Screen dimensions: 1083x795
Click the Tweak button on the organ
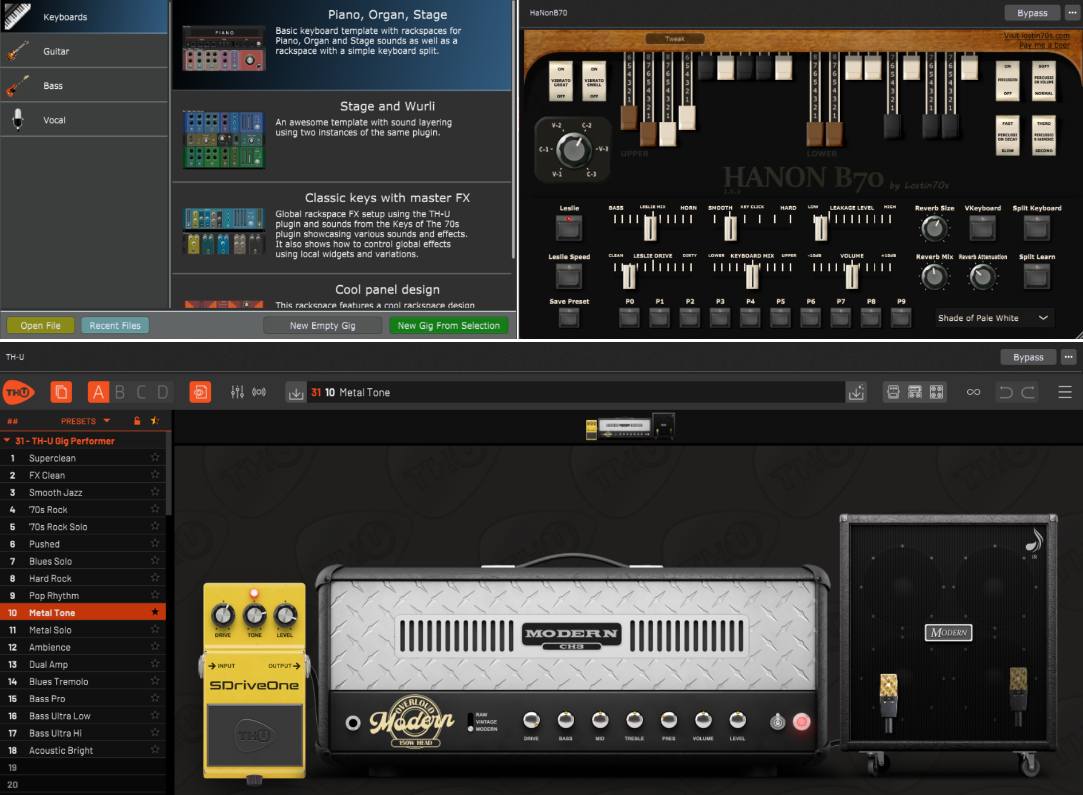674,39
